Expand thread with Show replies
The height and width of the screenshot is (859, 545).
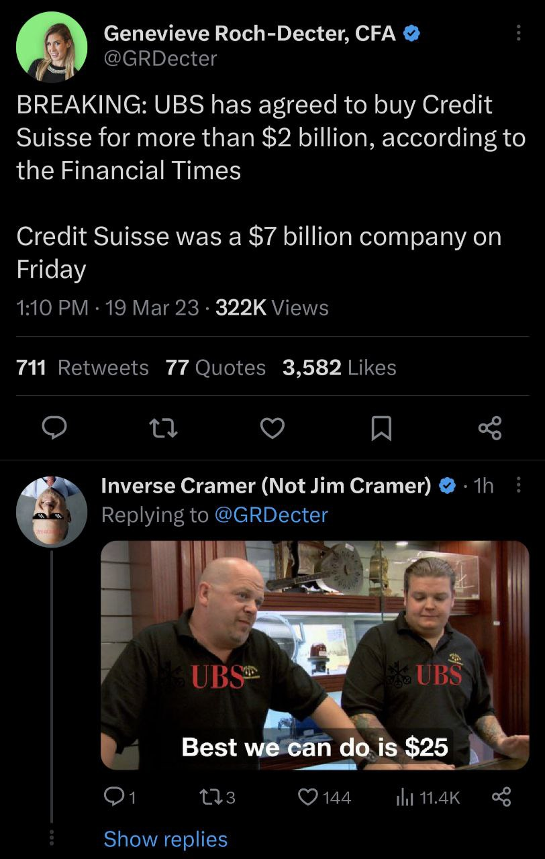click(165, 839)
